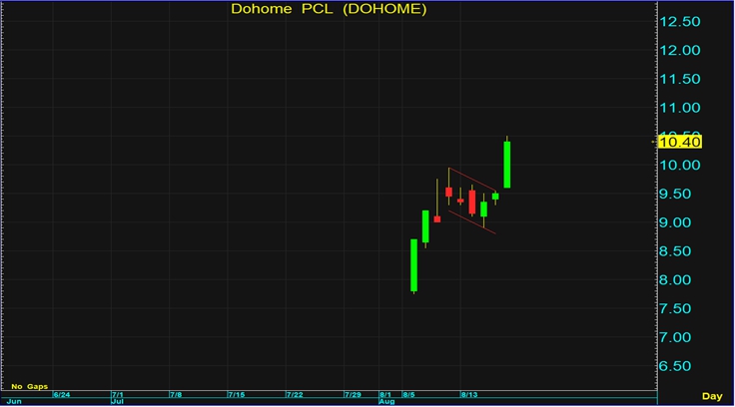The width and height of the screenshot is (735, 407).
Task: Click the 7/1 date axis label
Action: tap(118, 394)
